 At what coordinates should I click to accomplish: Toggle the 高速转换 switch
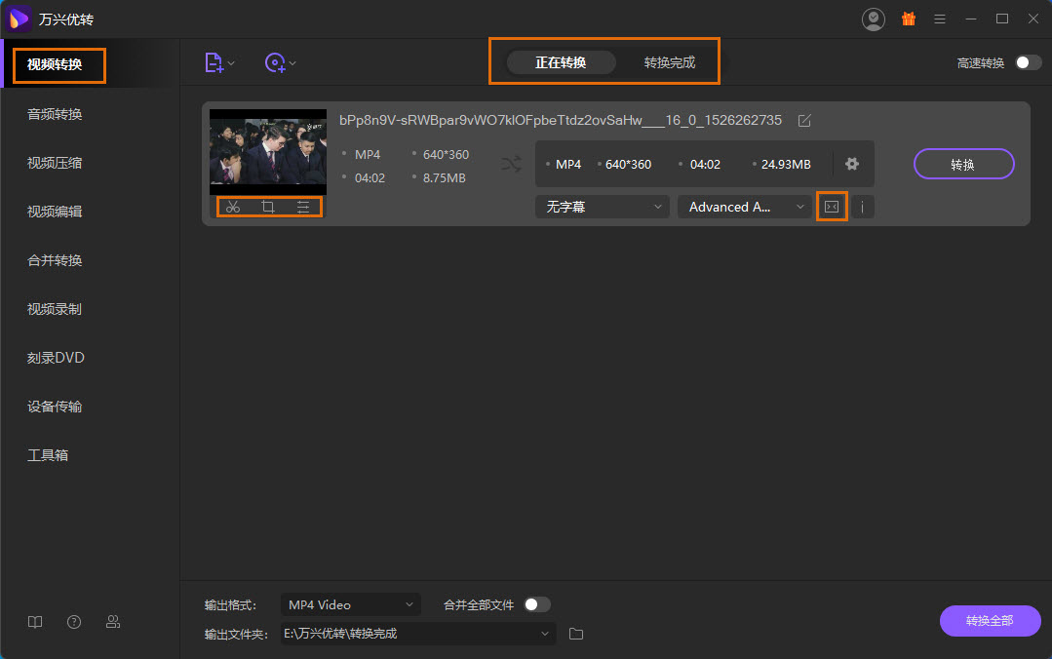coord(1028,62)
